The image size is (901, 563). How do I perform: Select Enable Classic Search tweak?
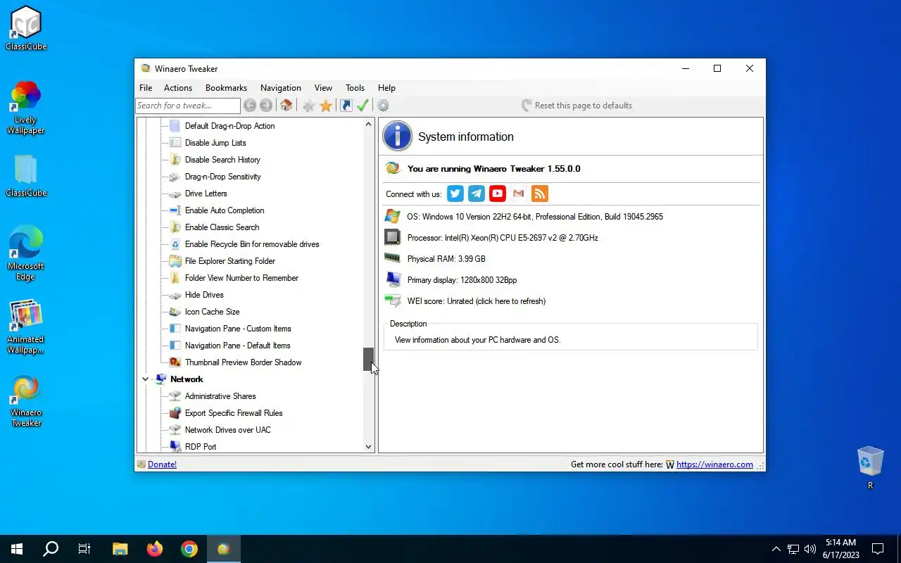click(x=222, y=227)
